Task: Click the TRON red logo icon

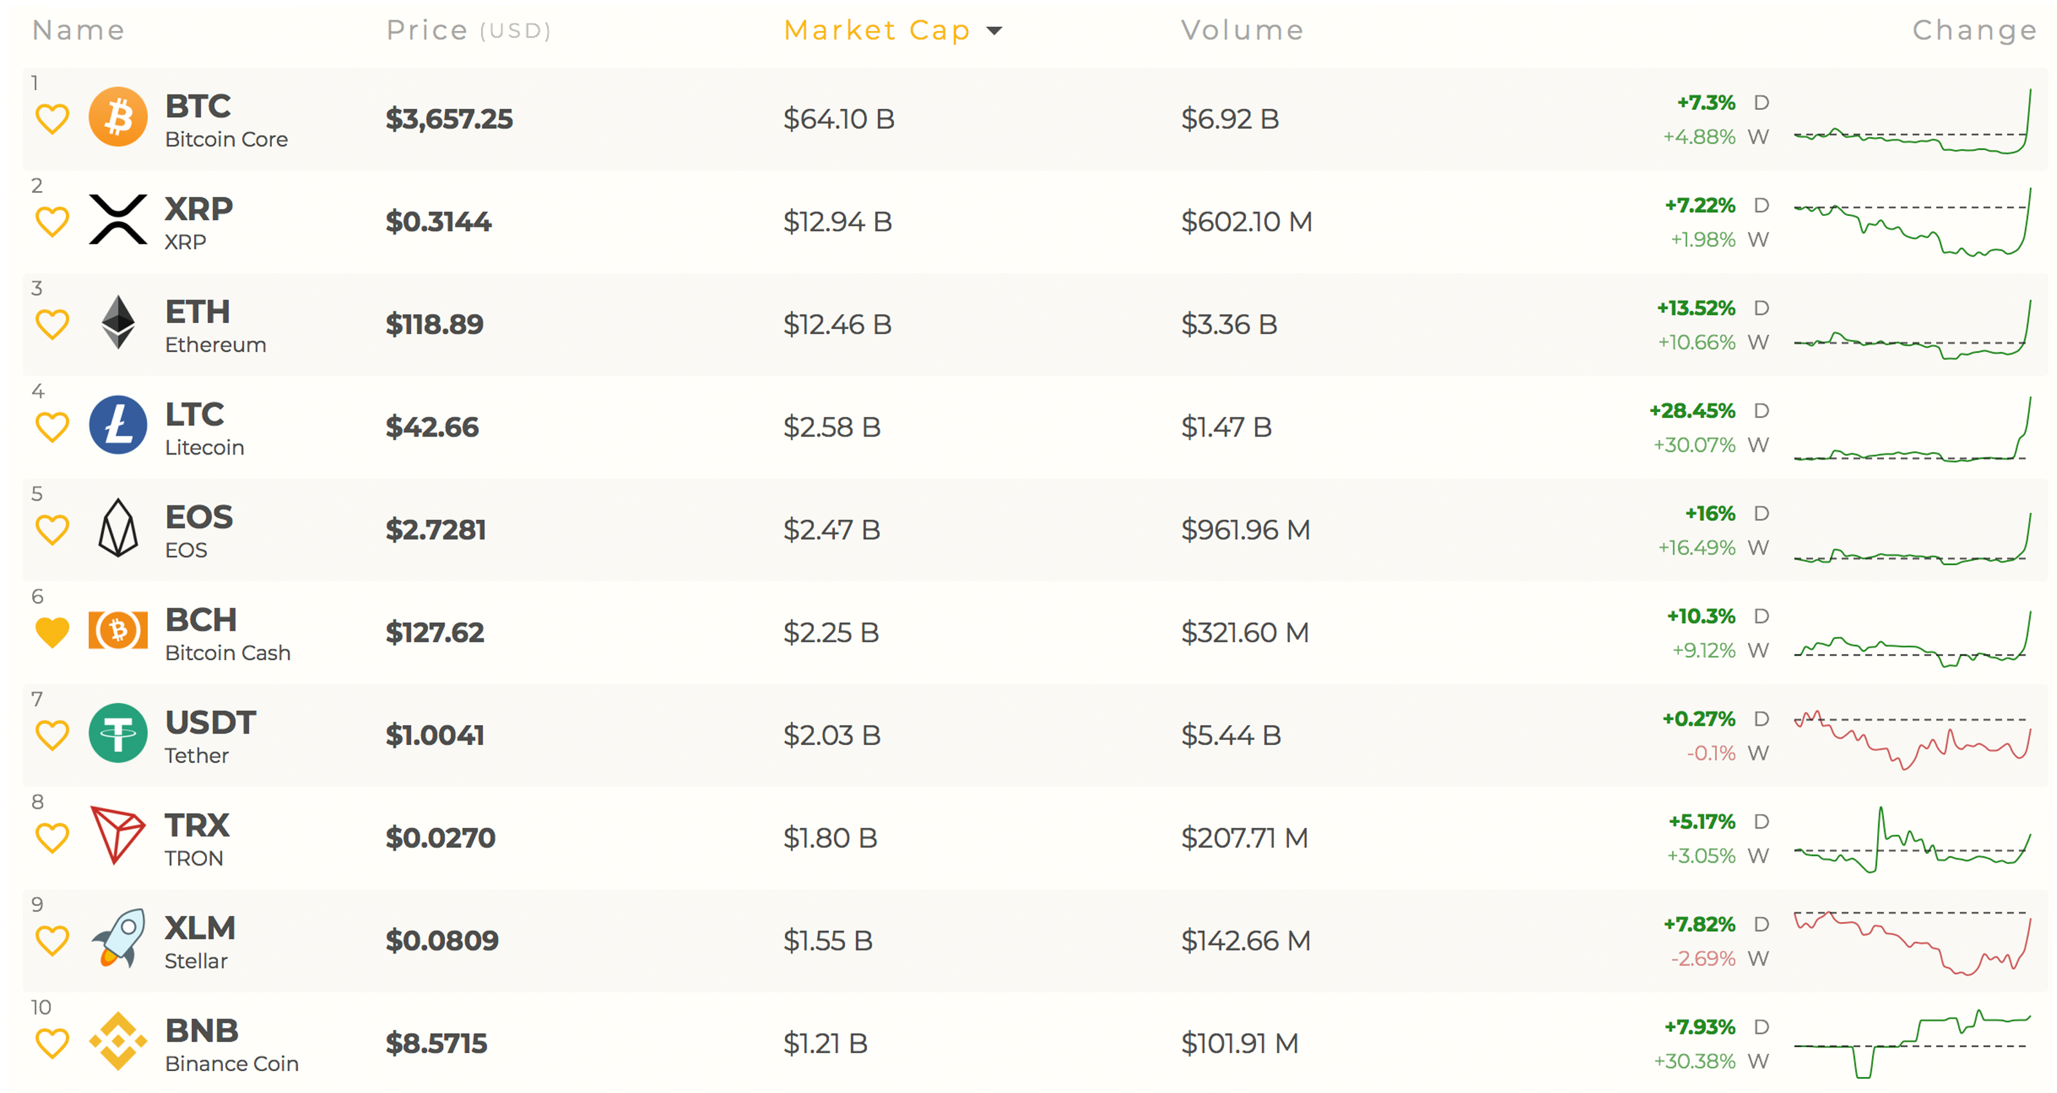Action: [x=118, y=836]
